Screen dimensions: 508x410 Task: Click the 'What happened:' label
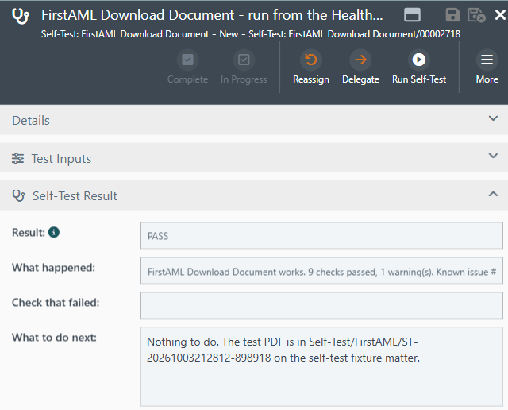click(53, 268)
